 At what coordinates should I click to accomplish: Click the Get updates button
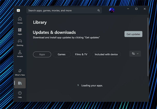coord(133,34)
